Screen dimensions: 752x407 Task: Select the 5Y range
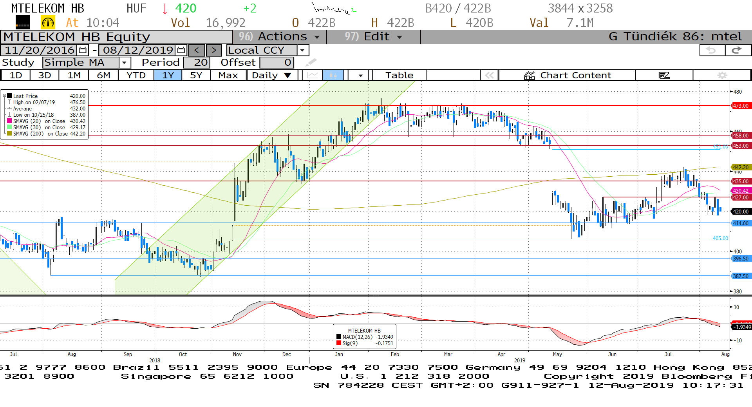196,75
